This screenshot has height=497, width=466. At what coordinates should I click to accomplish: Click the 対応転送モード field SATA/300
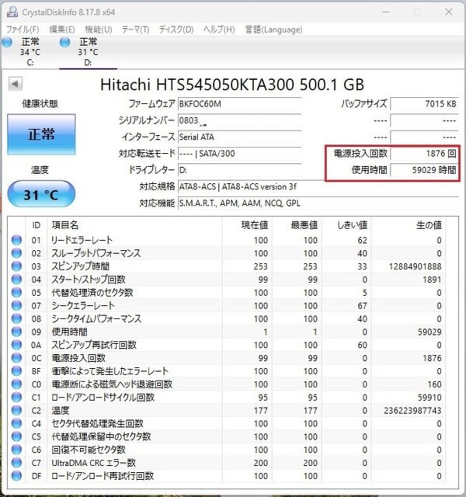239,153
